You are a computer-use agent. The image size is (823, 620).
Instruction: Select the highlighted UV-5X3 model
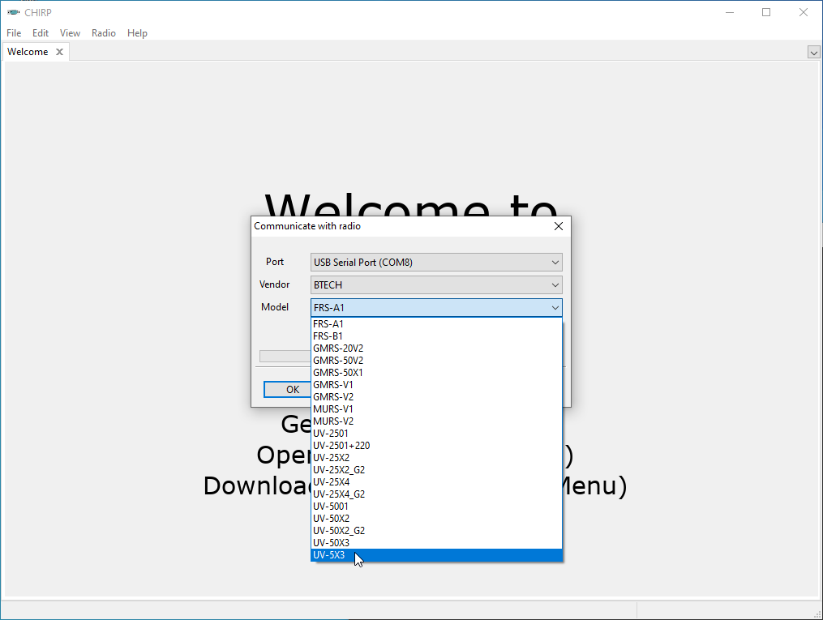(x=437, y=555)
